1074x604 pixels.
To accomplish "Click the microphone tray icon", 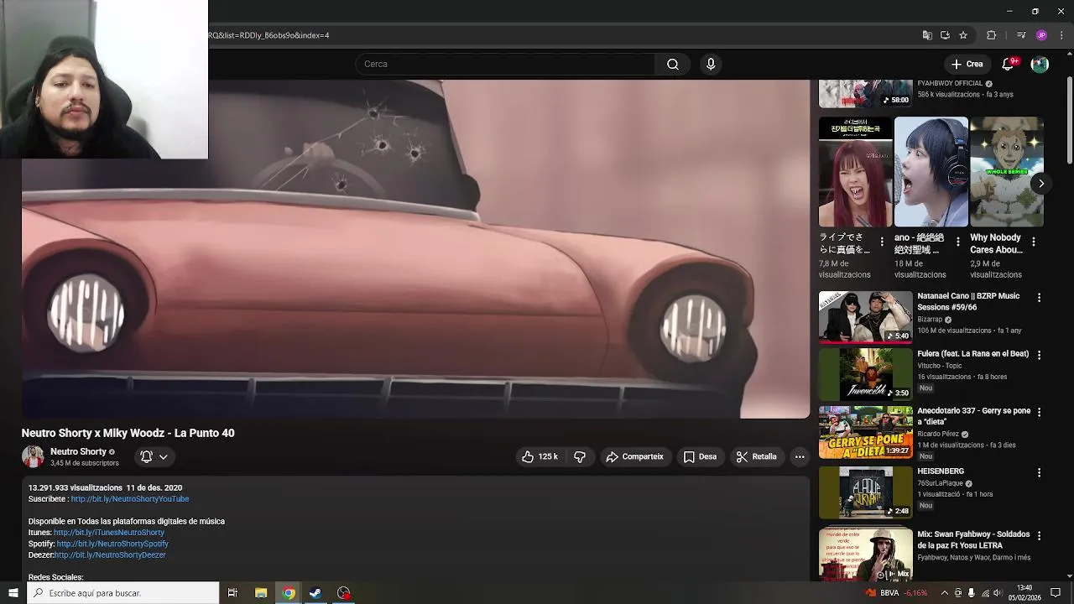I will (971, 593).
